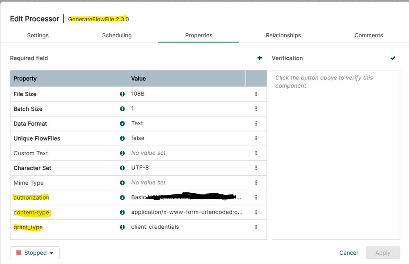Select the content-type property name

pyautogui.click(x=31, y=212)
